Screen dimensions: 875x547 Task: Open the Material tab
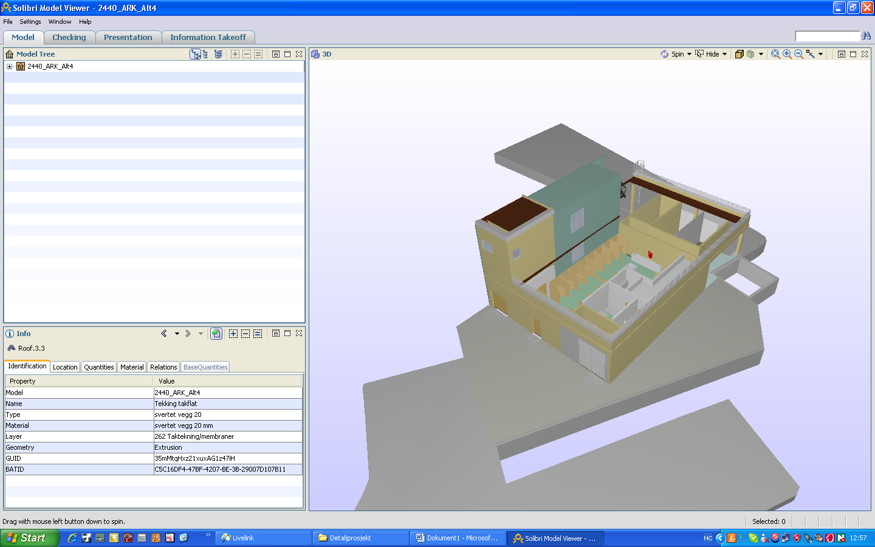click(x=132, y=367)
